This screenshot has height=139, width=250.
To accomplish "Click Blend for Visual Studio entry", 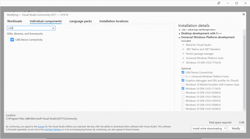I will tap(198, 45).
